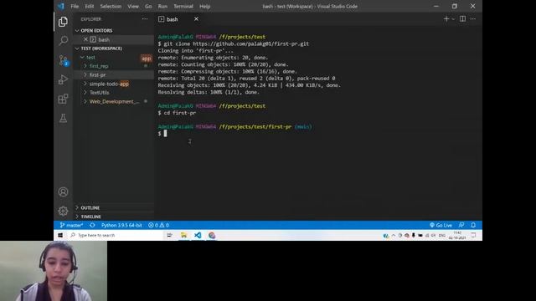Open the Extensions view
The height and width of the screenshot is (301, 536).
pos(63,99)
